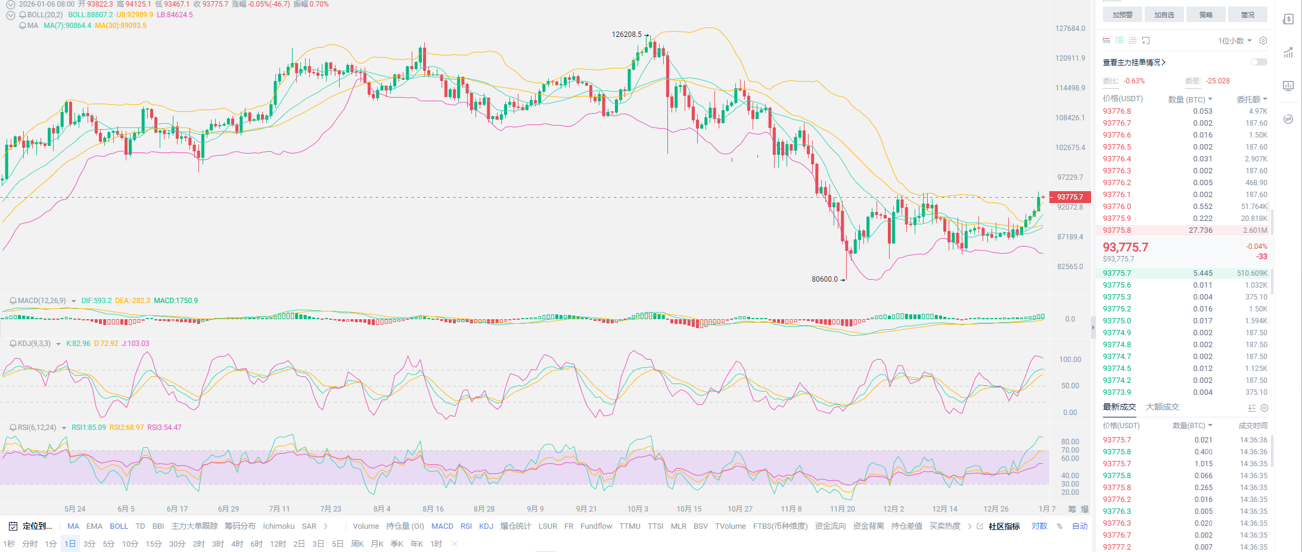Image resolution: width=1302 pixels, height=552 pixels.
Task: Toggle the BOLL indicator overlay
Action: tap(119, 526)
